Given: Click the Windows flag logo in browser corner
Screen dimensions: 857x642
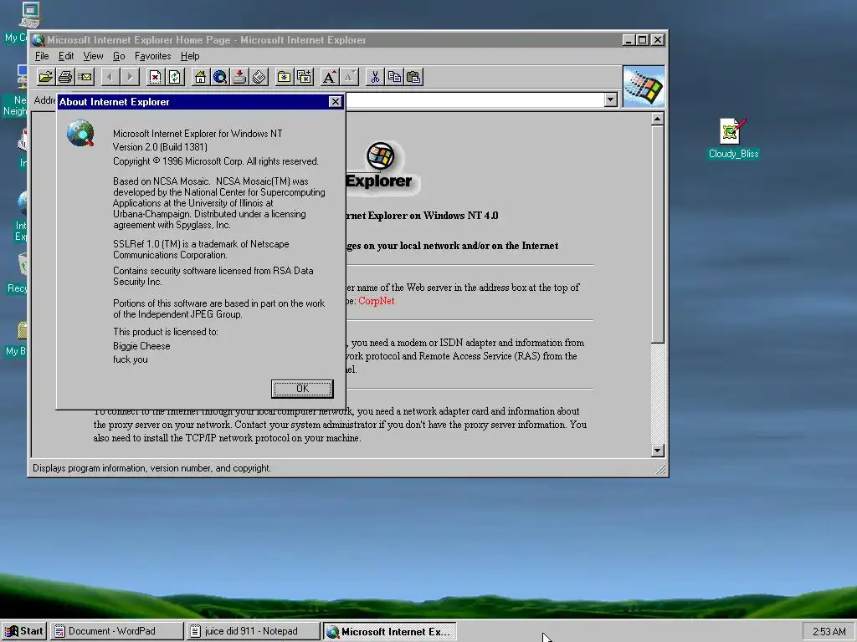Looking at the screenshot, I should coord(644,86).
